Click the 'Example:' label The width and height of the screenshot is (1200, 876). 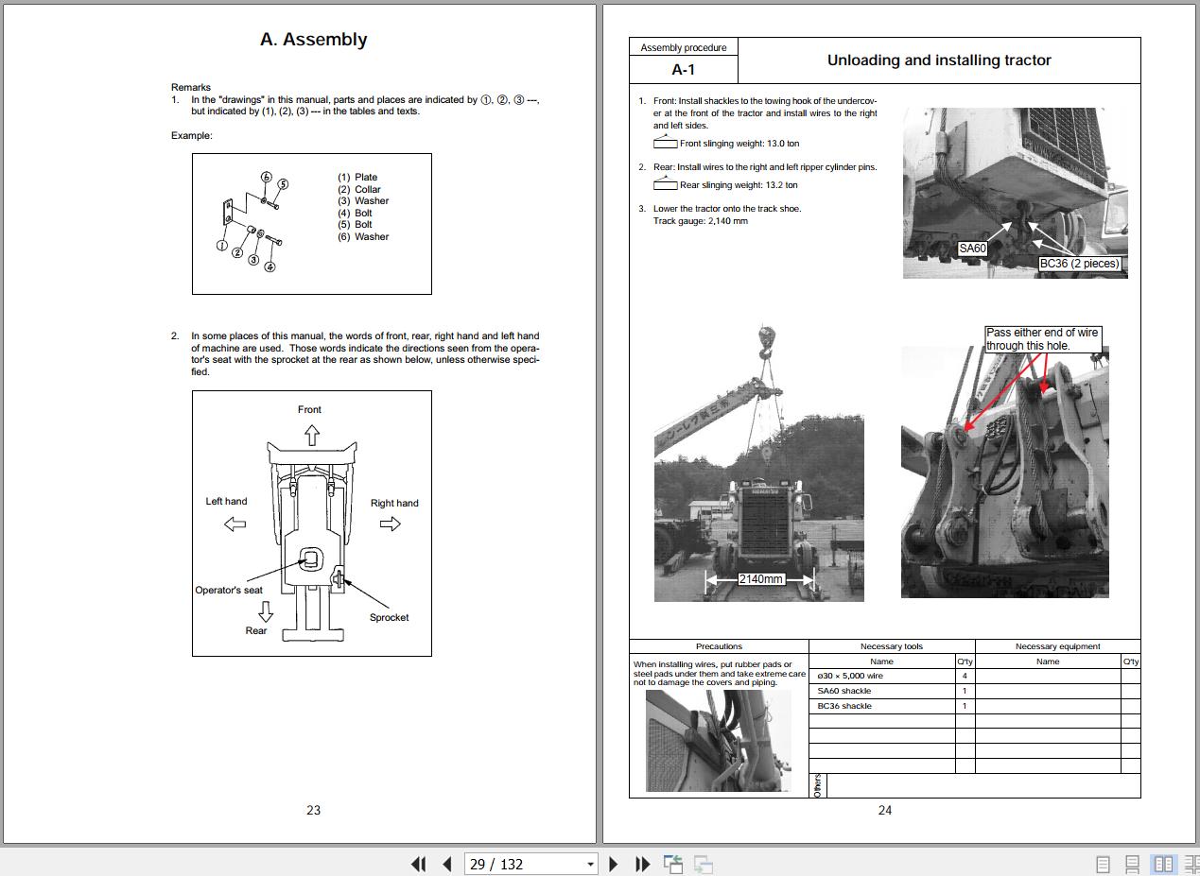coord(192,135)
